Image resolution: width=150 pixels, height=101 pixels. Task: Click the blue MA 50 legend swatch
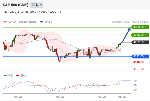pos(41,22)
